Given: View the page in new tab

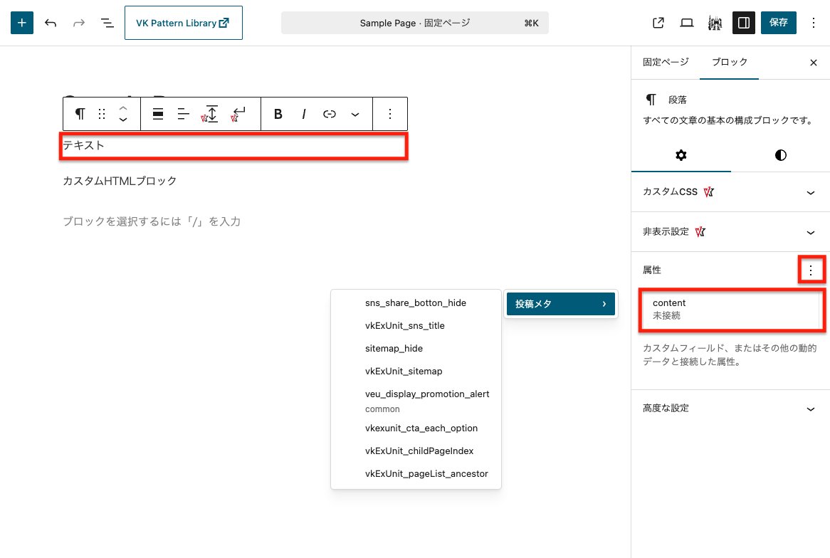Looking at the screenshot, I should point(658,23).
